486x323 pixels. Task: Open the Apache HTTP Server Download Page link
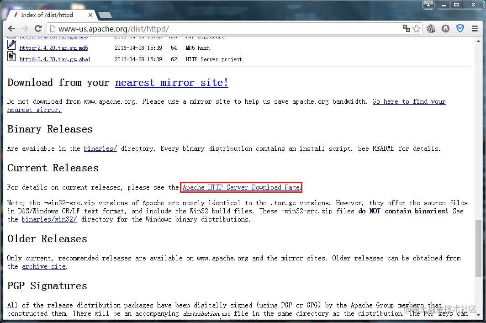click(x=241, y=187)
